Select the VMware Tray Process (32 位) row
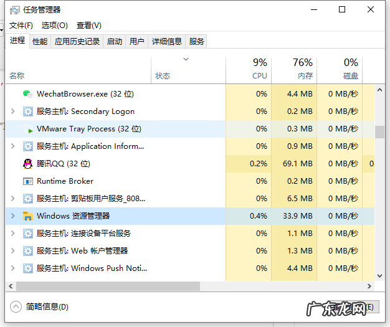Screen dimensions: 390x327 click(x=190, y=129)
